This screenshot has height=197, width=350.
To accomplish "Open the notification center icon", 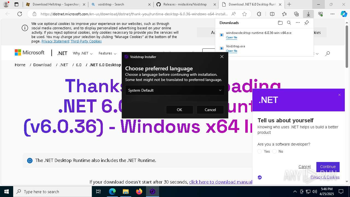I will click(x=341, y=192).
